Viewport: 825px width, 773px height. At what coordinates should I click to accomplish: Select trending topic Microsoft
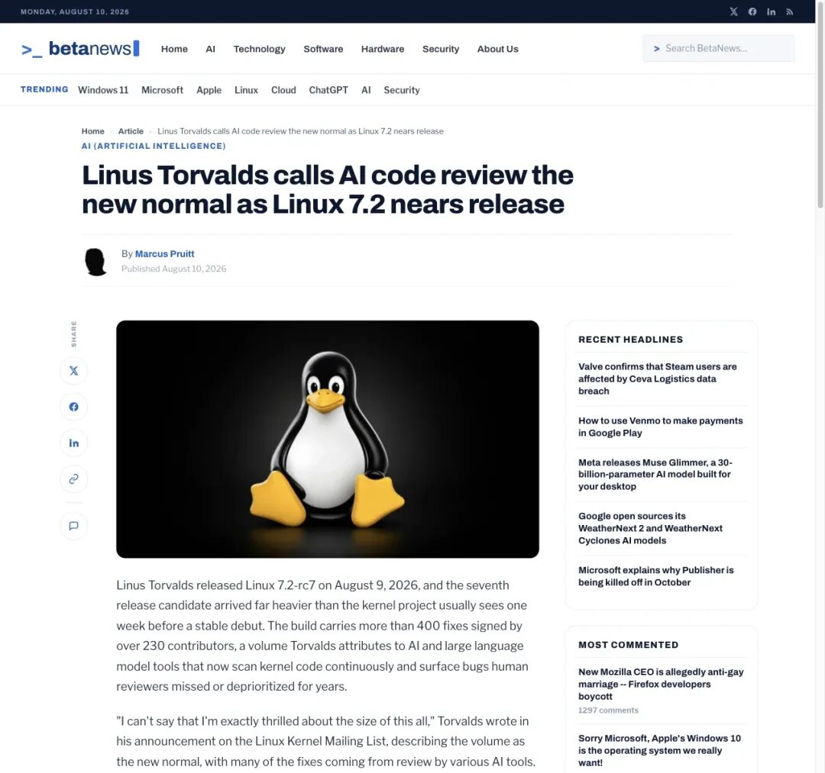tap(162, 90)
